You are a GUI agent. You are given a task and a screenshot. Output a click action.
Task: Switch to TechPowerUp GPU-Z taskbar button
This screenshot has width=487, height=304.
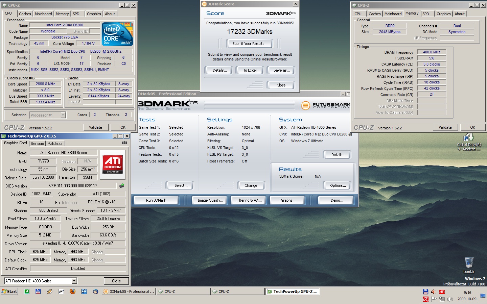292,292
